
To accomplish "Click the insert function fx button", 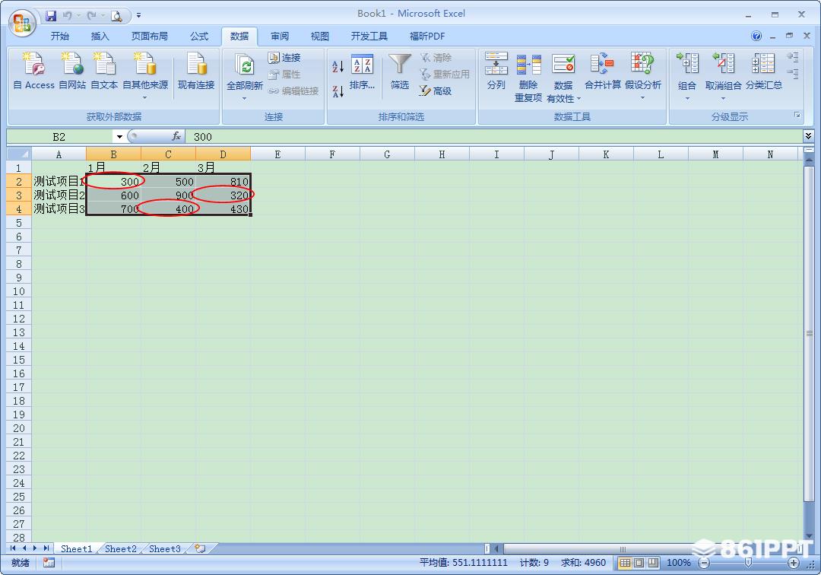I will coord(176,137).
